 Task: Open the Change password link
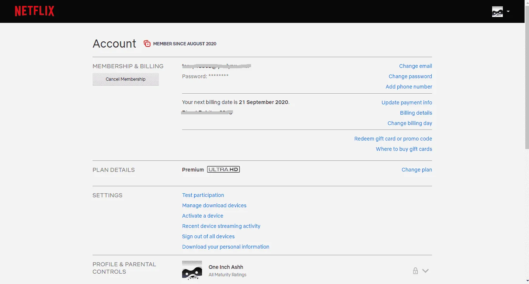point(410,76)
